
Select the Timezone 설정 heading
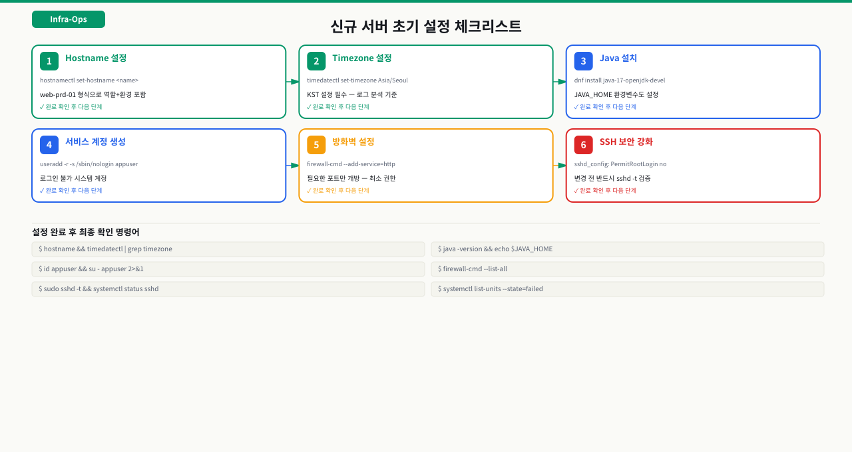pos(362,58)
